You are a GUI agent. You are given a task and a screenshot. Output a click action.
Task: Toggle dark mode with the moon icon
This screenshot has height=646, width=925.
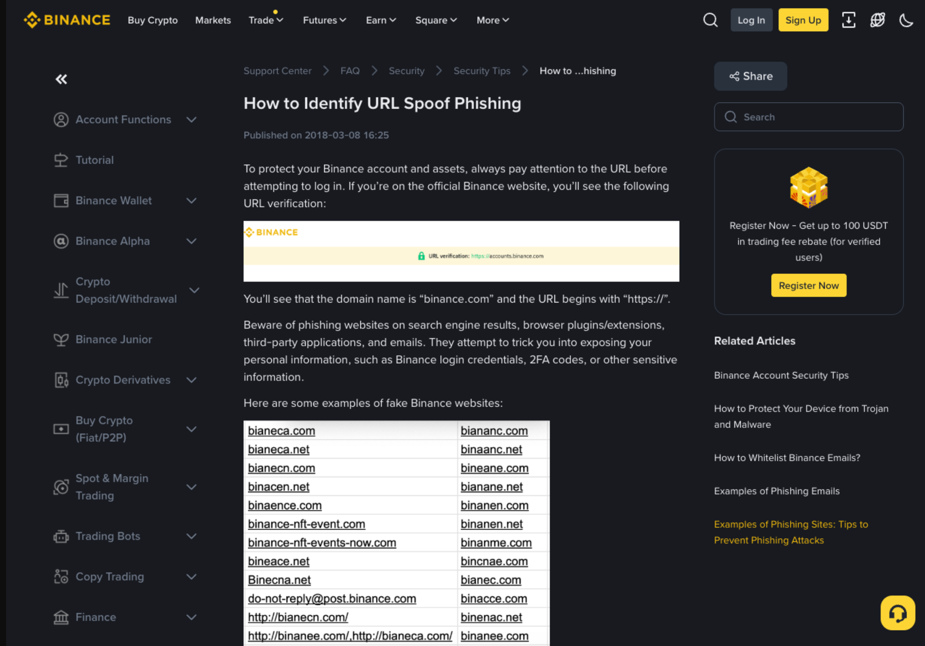[x=906, y=20]
